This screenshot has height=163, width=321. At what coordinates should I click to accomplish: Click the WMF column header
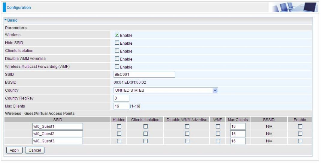click(x=217, y=120)
